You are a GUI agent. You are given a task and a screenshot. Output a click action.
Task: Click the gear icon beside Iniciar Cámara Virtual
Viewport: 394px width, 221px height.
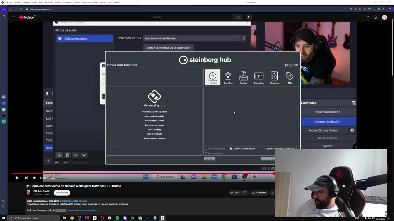[352, 130]
